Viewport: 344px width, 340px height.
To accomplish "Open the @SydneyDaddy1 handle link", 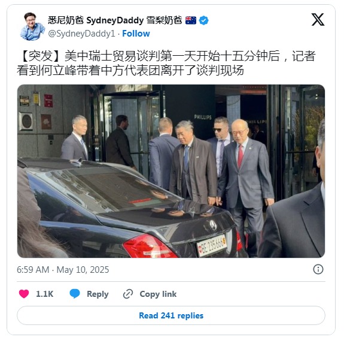I will tap(81, 34).
